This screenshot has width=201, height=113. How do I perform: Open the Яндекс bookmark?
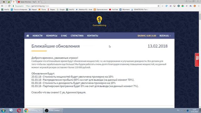click(x=51, y=9)
